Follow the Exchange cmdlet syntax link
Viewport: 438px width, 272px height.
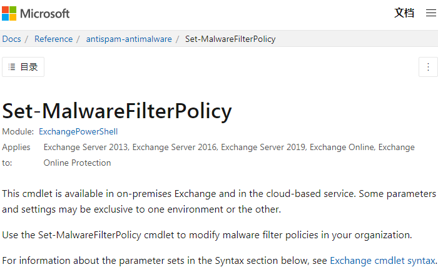382,261
